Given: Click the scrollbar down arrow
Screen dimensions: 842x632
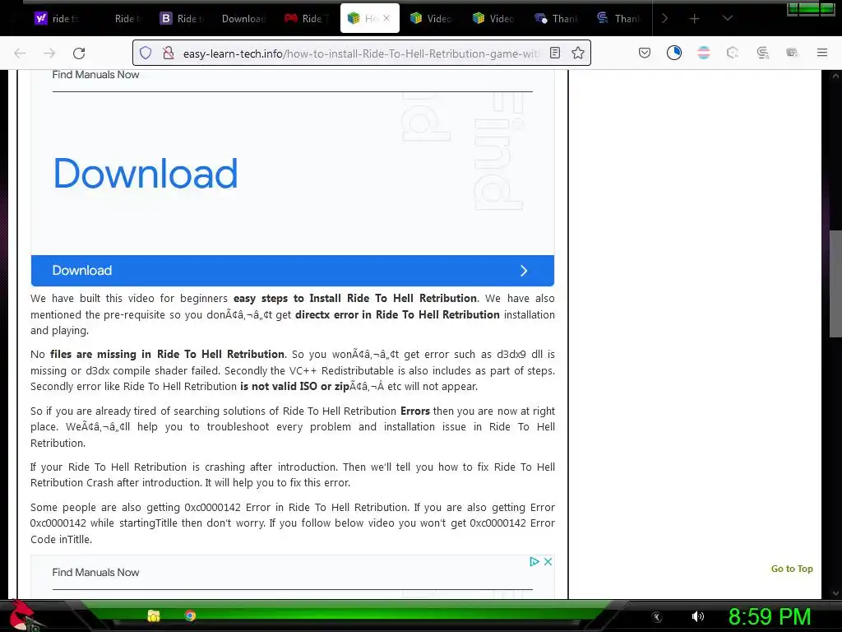Looking at the screenshot, I should coord(835,593).
